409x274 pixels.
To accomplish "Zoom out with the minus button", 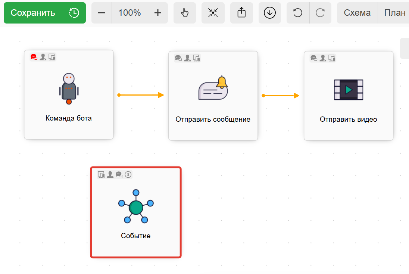I will tap(102, 13).
